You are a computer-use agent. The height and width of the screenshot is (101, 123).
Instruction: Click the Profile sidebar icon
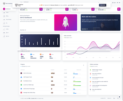pos(4,29)
